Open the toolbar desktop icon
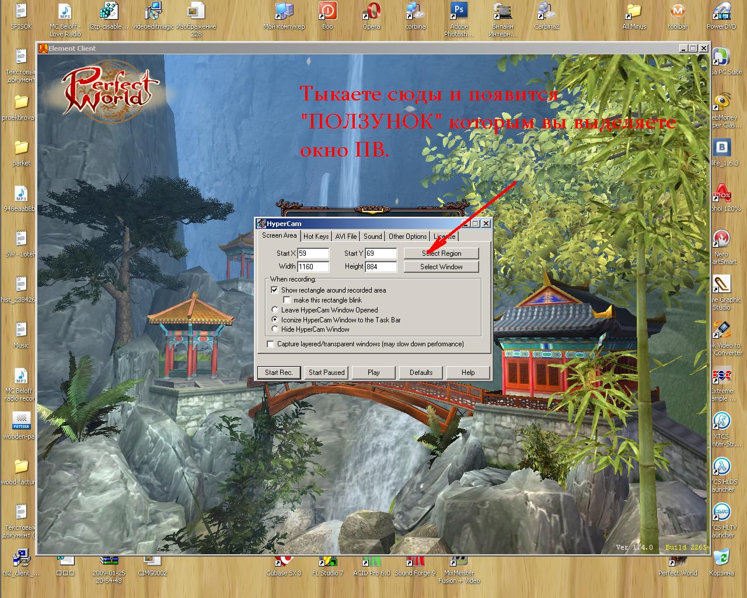 tap(678, 16)
